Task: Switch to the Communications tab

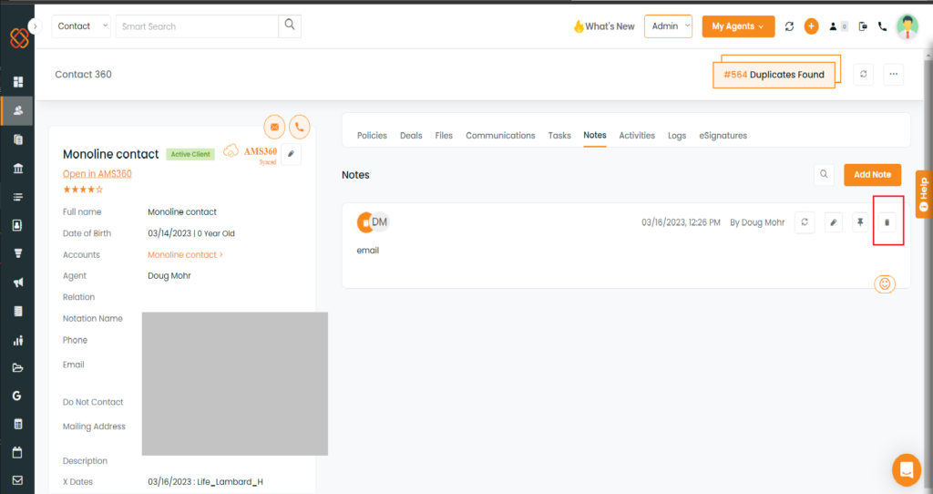Action: (x=500, y=135)
